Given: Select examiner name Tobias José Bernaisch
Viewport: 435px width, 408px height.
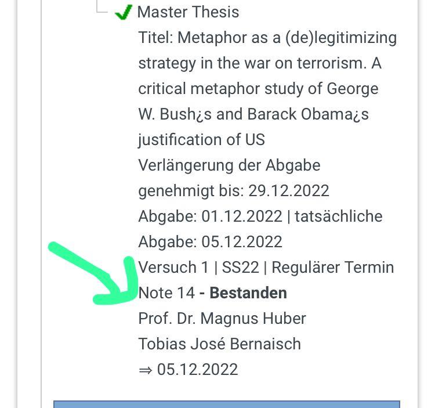Looking at the screenshot, I should [219, 344].
